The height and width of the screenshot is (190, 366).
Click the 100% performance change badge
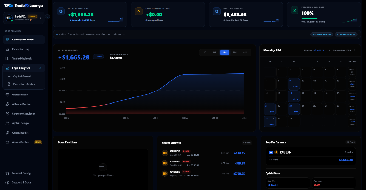click(x=98, y=57)
